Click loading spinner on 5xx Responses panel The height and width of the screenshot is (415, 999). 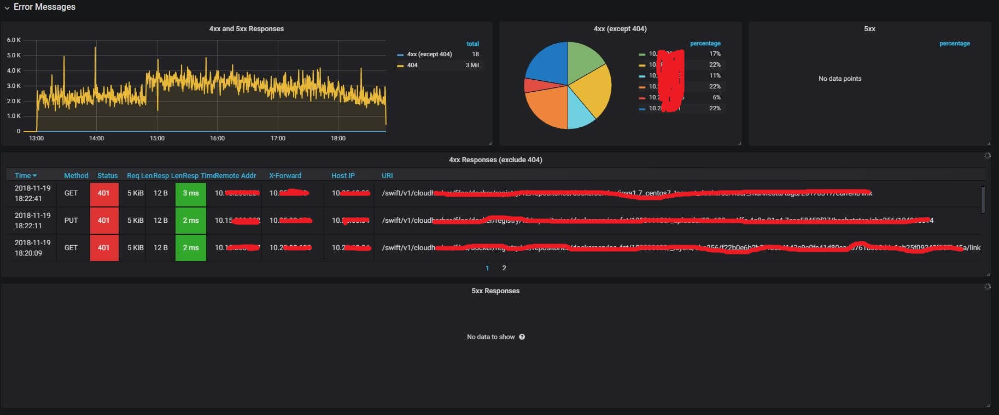point(988,287)
